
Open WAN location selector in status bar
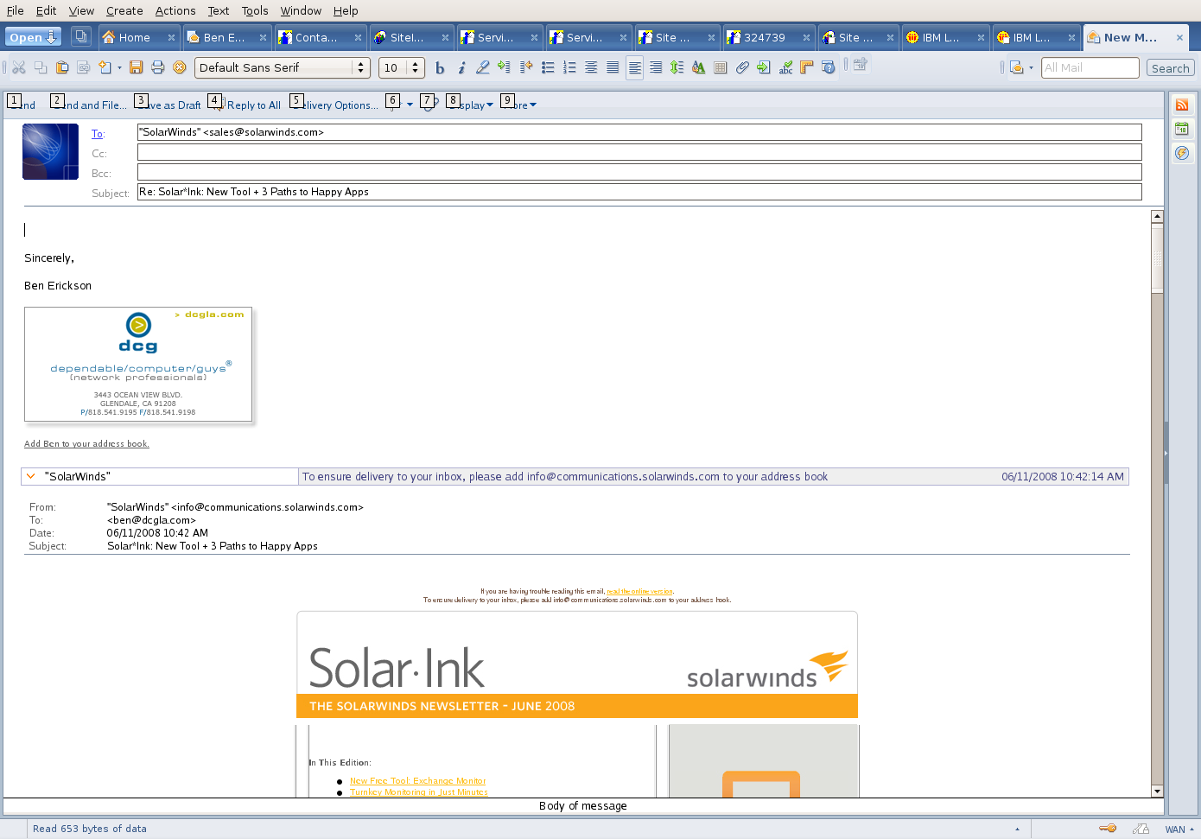point(1179,829)
